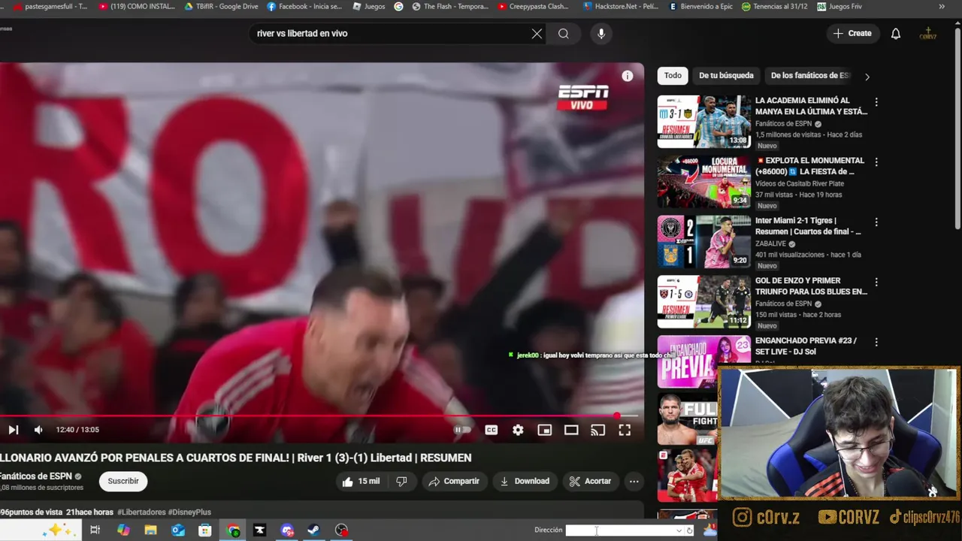Show more filter chips with the right arrow

click(x=867, y=77)
